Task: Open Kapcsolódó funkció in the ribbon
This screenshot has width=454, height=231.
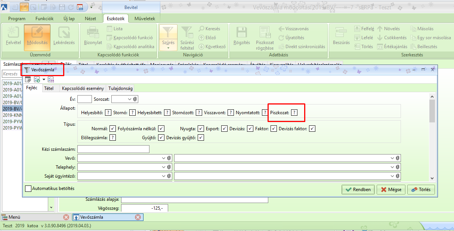Action: click(129, 38)
